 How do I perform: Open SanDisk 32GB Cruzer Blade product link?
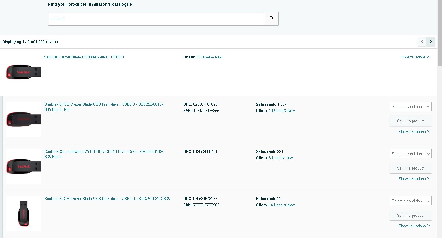coord(107,199)
